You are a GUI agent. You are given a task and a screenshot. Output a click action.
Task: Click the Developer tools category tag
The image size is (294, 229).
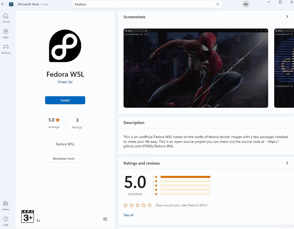pos(64,159)
